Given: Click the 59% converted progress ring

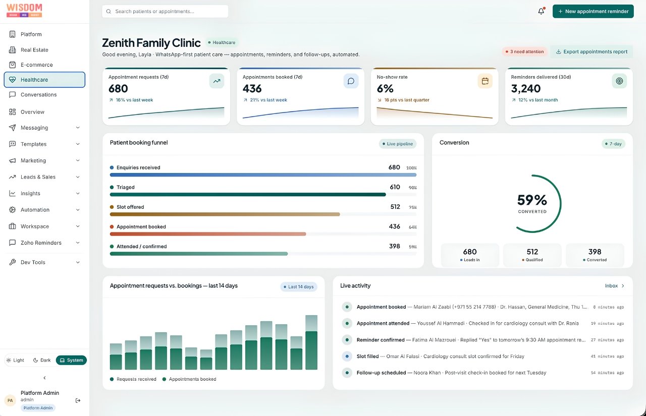Looking at the screenshot, I should pyautogui.click(x=532, y=204).
